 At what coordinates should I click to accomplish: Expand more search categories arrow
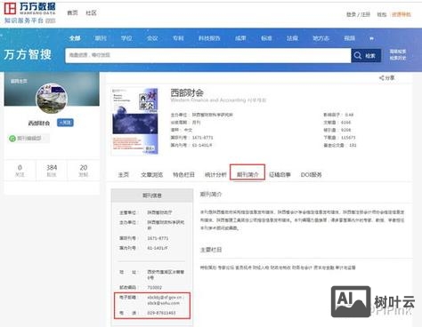(x=371, y=38)
